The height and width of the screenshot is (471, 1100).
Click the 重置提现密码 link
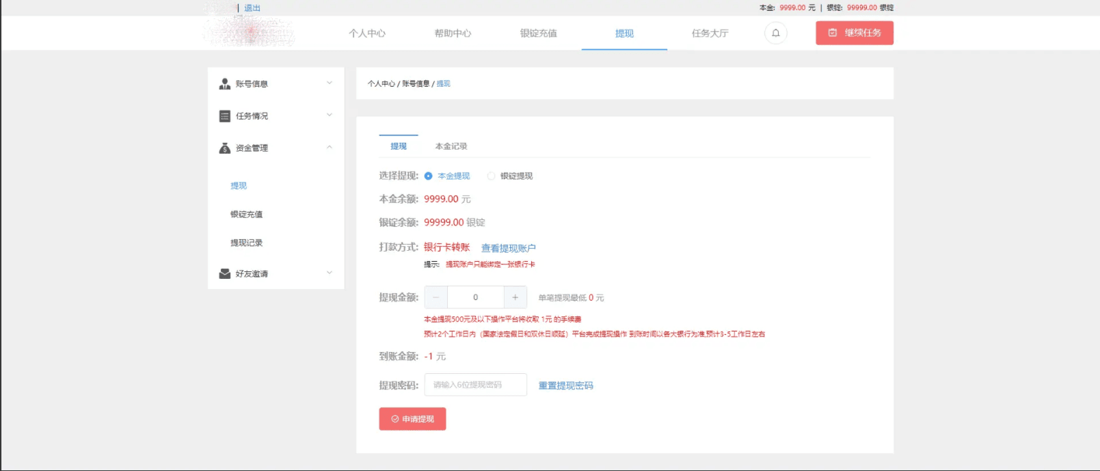pyautogui.click(x=565, y=386)
